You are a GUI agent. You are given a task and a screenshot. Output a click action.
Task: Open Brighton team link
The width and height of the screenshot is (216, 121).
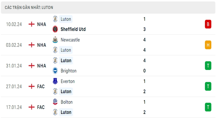[69, 71]
